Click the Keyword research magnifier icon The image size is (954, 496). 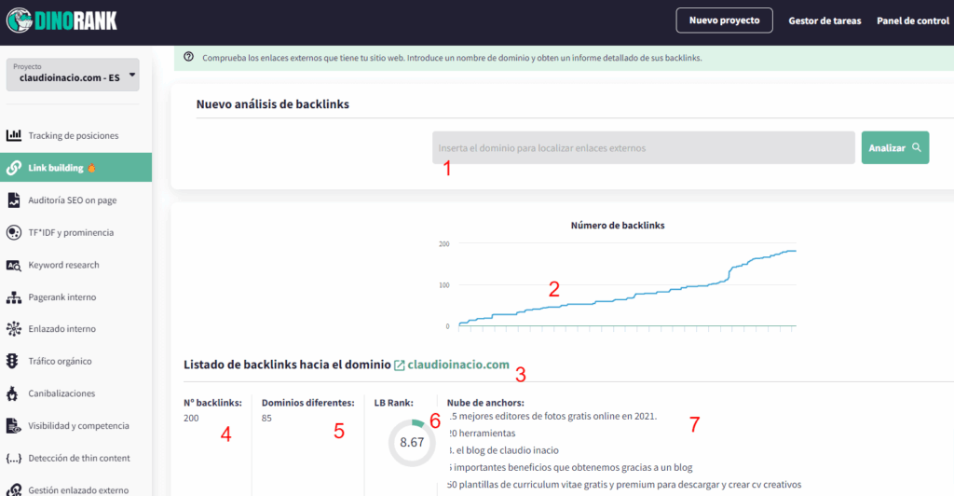coord(13,265)
